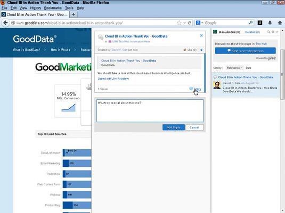Open the File menu

[x=4, y=8]
